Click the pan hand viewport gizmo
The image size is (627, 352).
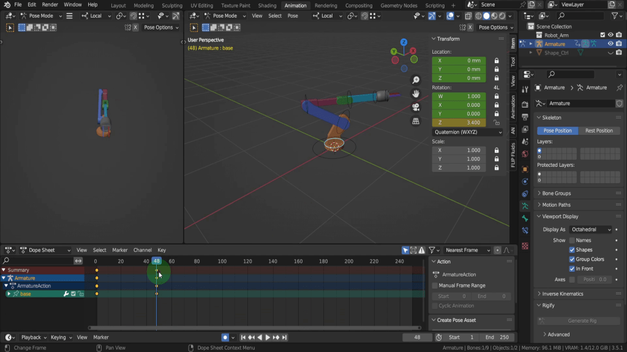point(416,94)
